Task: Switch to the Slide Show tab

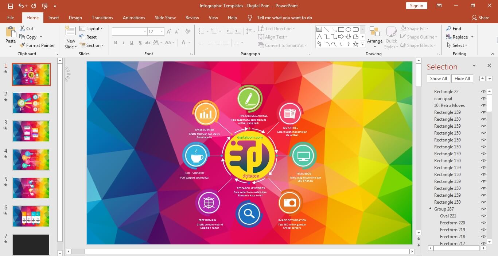Action: pos(165,17)
